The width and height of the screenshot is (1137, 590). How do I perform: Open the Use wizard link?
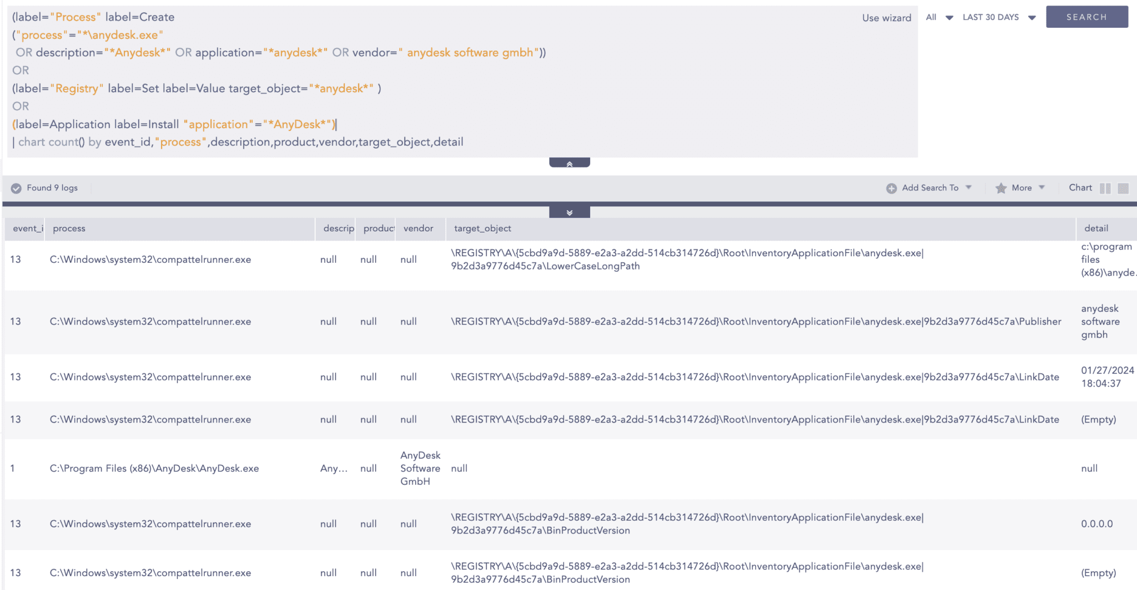(x=887, y=18)
